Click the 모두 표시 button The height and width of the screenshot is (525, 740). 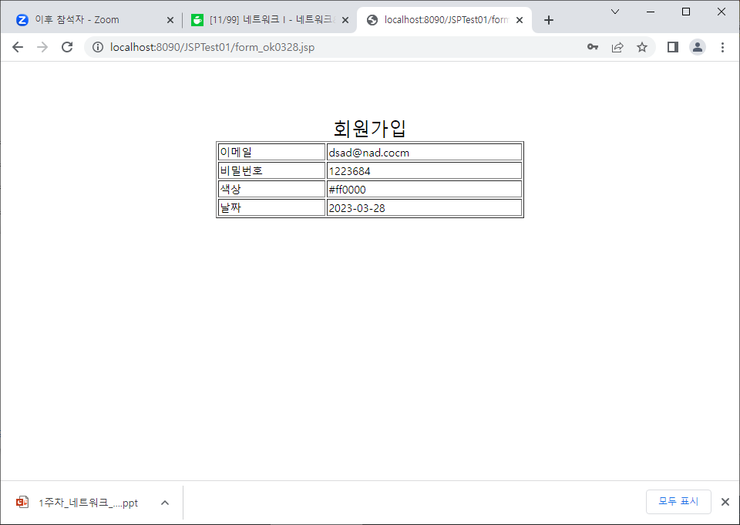(x=678, y=501)
